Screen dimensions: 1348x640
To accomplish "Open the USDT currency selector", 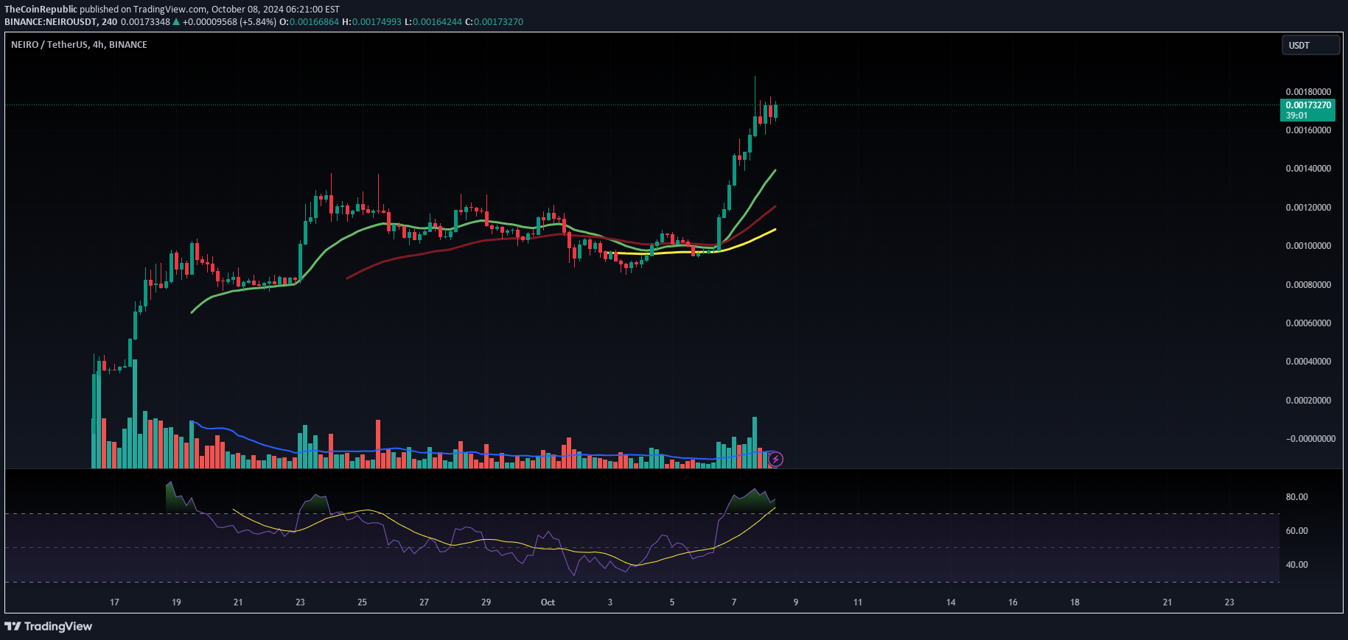I will pos(1310,45).
